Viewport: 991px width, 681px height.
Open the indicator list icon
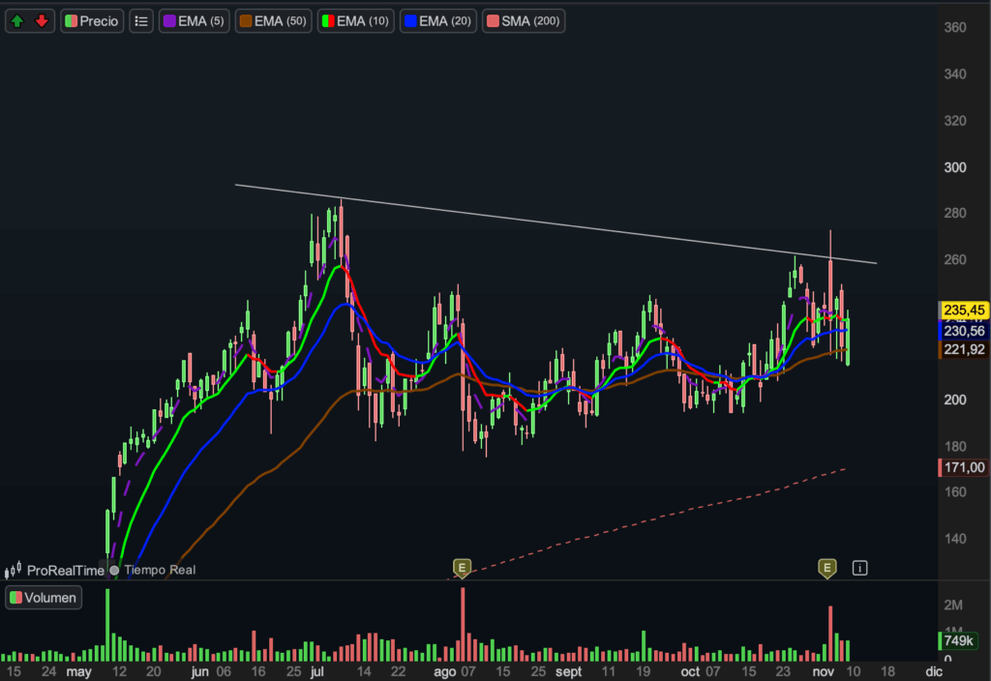point(141,21)
